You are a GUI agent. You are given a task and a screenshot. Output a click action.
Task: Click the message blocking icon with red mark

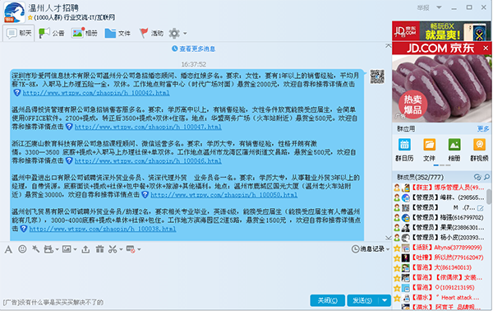[x=131, y=249]
